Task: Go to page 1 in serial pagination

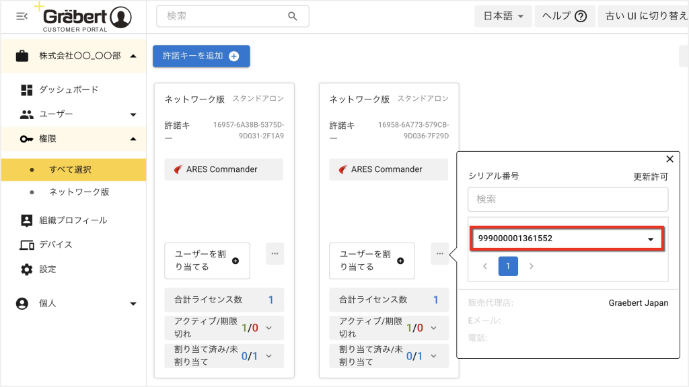Action: [x=508, y=266]
